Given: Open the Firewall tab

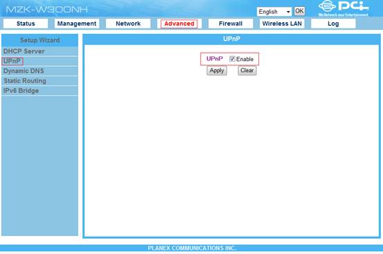Looking at the screenshot, I should [x=231, y=24].
